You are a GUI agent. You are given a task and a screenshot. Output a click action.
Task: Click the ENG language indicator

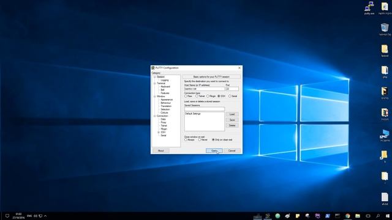[x=29, y=216]
